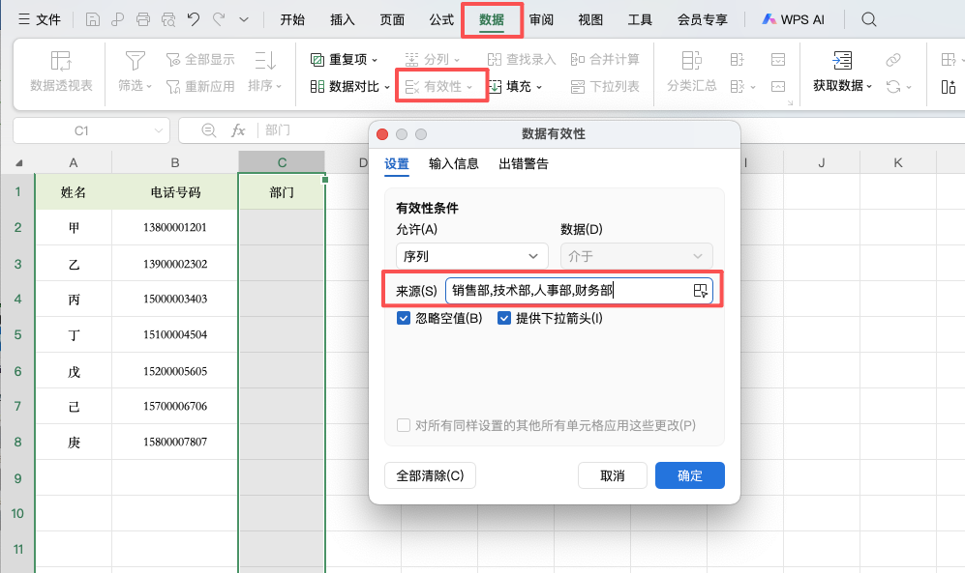Click cell with 15700006706
The width and height of the screenshot is (965, 573).
175,406
